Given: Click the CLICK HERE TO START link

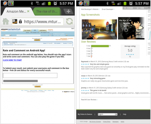Looking at the screenshot, I should (x=12, y=60).
